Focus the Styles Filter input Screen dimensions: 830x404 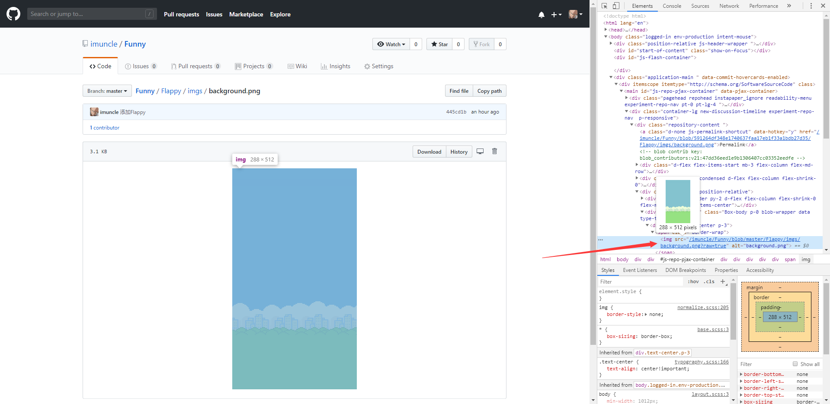640,281
